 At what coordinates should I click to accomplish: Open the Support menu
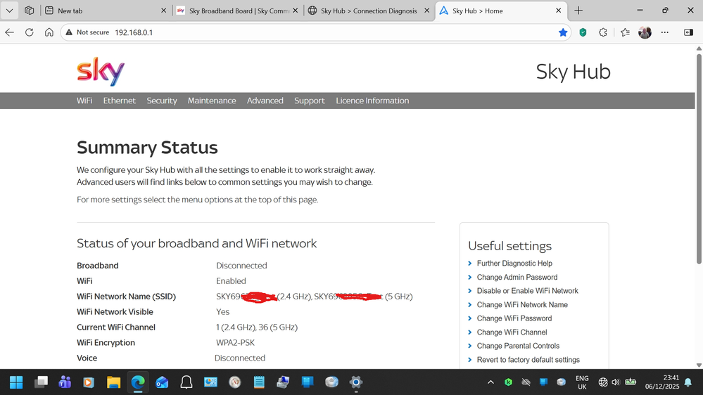click(x=310, y=101)
